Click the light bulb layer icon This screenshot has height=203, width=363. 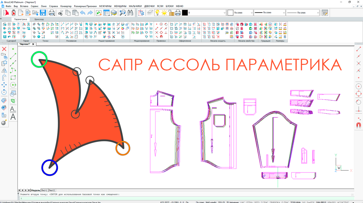157,13
